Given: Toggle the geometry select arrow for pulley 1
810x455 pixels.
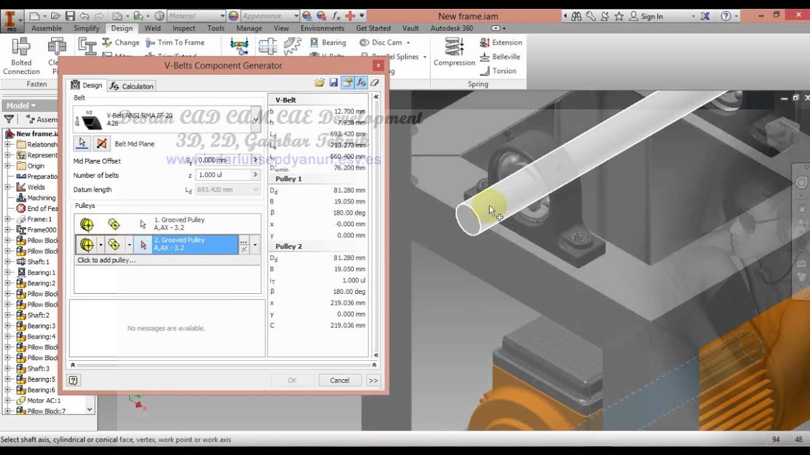Looking at the screenshot, I should pos(143,224).
